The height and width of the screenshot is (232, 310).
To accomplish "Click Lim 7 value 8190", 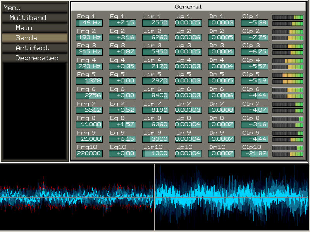I will (155, 110).
